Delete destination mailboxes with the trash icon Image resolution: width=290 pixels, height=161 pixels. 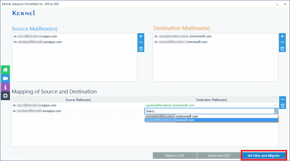tap(282, 49)
